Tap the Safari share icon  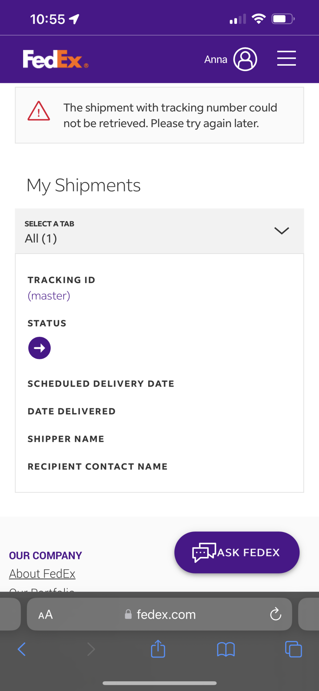point(158,649)
